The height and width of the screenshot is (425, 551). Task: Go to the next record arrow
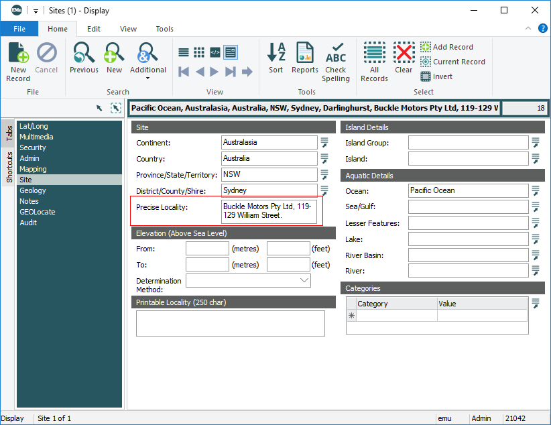215,72
